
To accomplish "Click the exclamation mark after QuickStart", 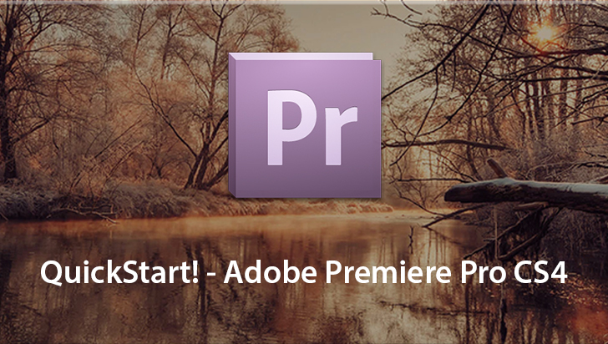I will pyautogui.click(x=195, y=271).
